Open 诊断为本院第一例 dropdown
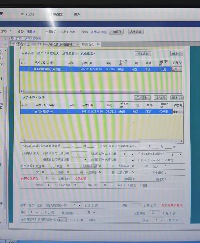This screenshot has height=243, width=200. (x=80, y=205)
